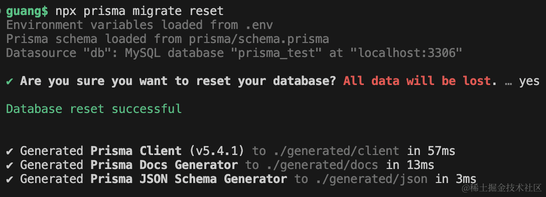The image size is (546, 197).
Task: Click the red All data will be lost warning
Action: pos(417,81)
